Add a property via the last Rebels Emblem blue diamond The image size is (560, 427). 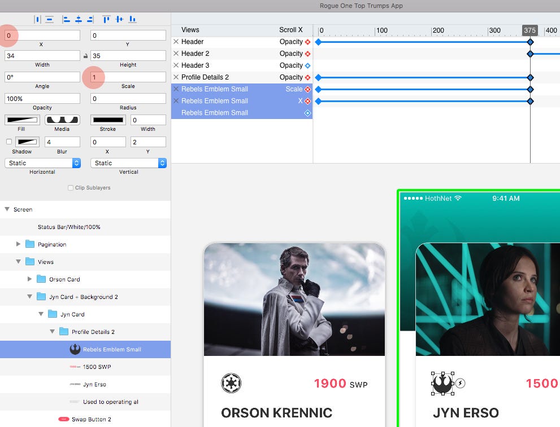pyautogui.click(x=307, y=113)
